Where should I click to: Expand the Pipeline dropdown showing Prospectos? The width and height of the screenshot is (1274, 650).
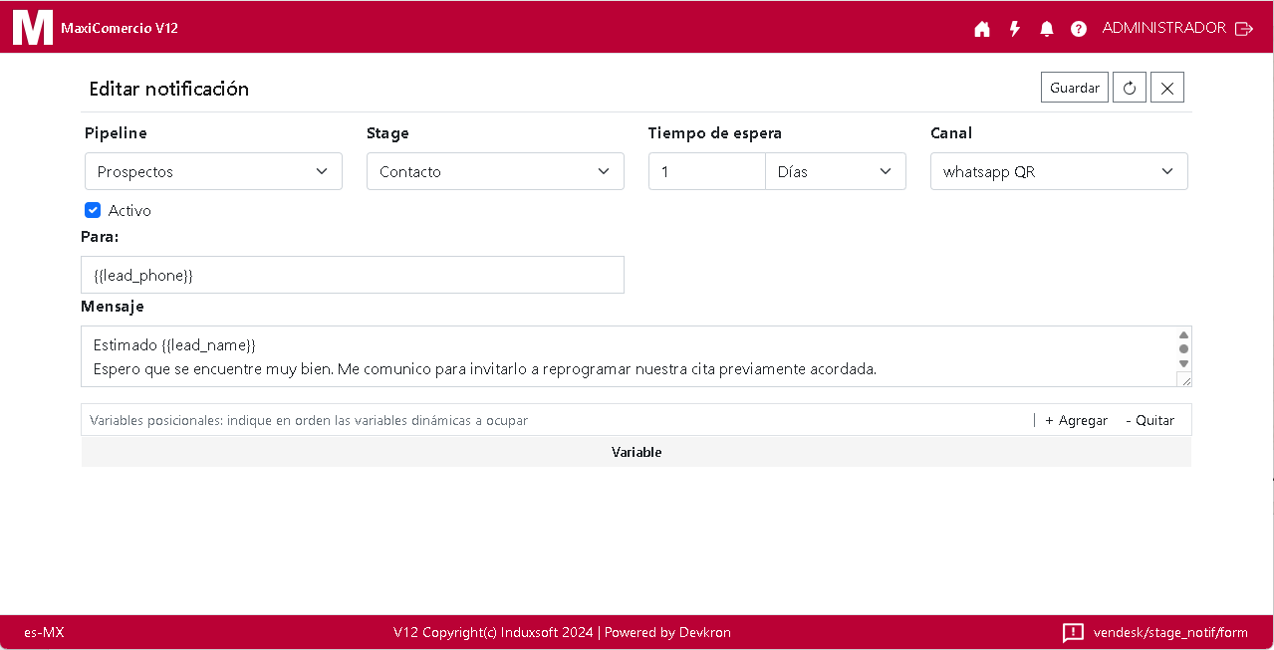click(213, 171)
